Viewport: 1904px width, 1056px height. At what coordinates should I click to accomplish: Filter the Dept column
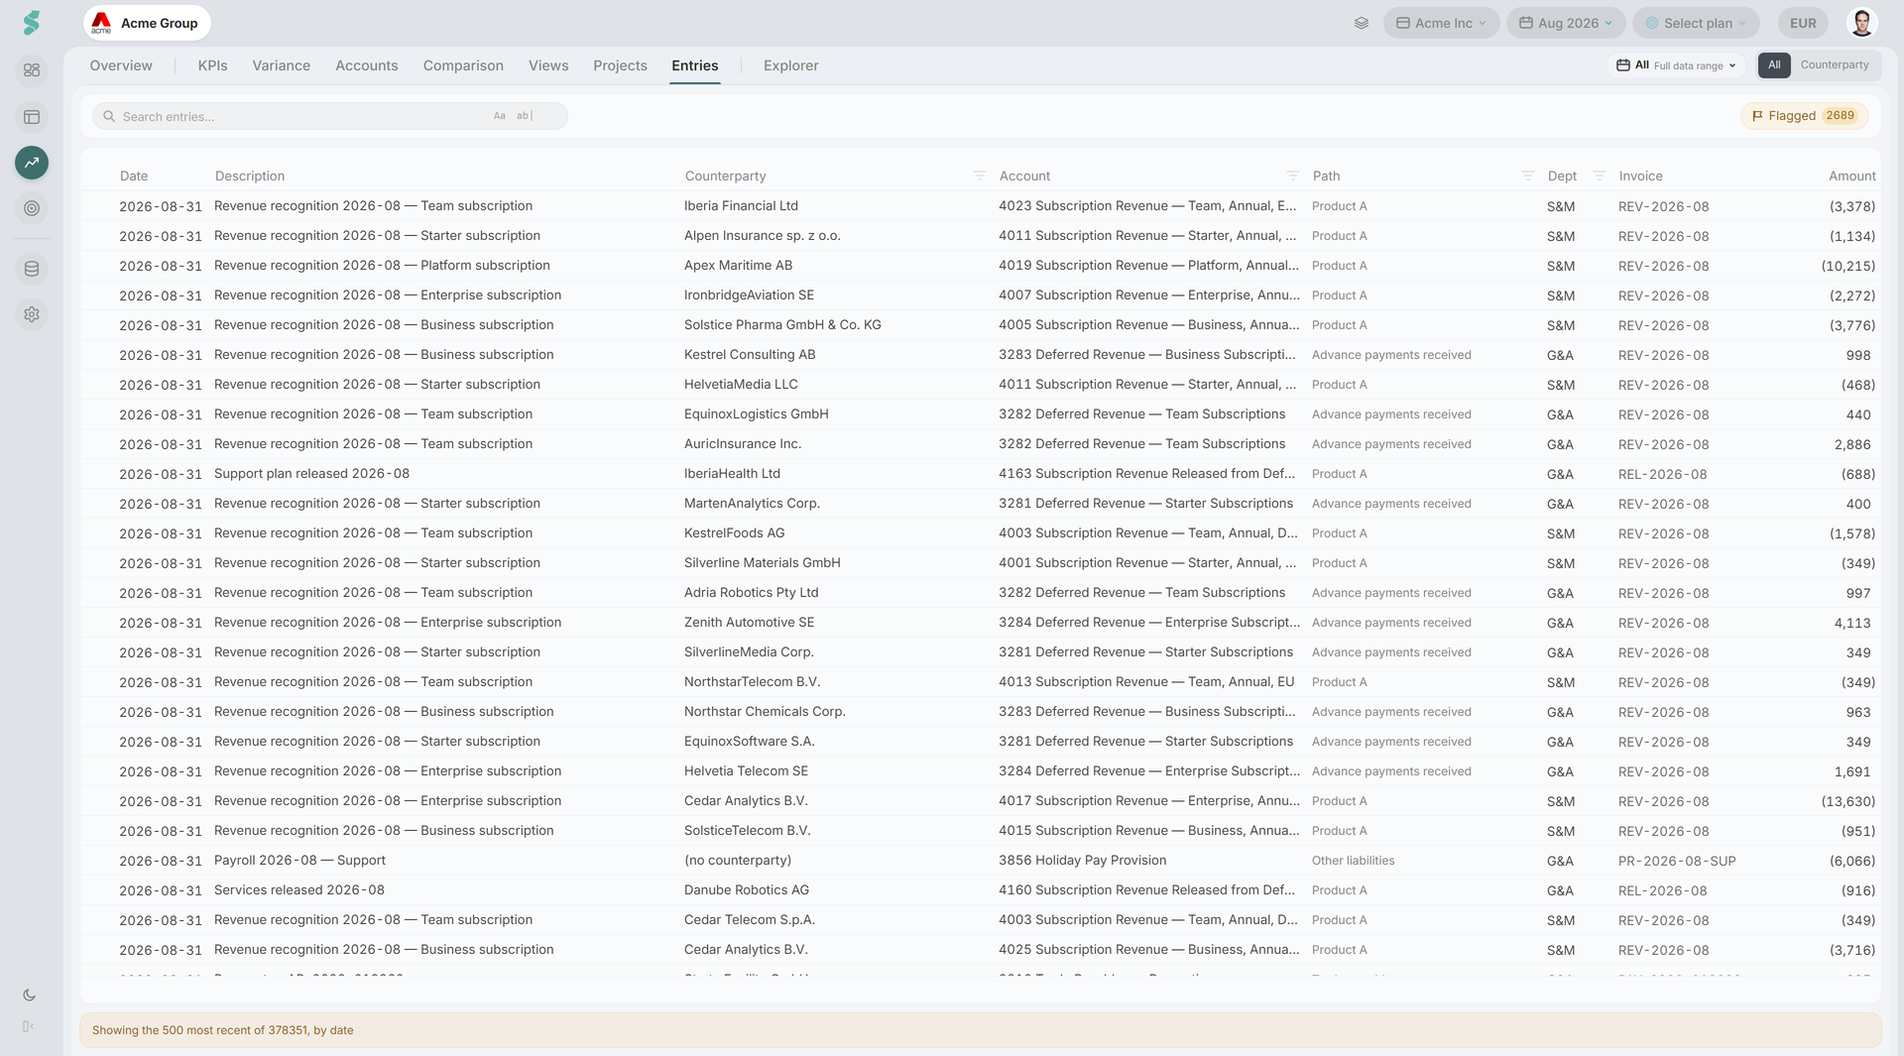pos(1600,176)
